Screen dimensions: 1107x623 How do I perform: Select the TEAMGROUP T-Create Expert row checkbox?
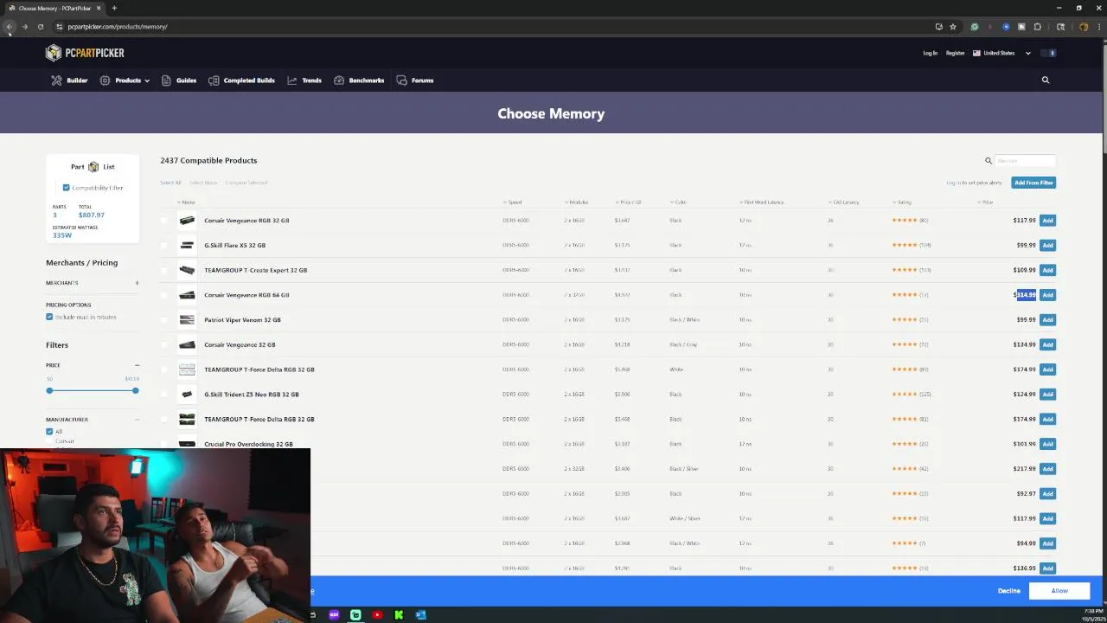[164, 270]
